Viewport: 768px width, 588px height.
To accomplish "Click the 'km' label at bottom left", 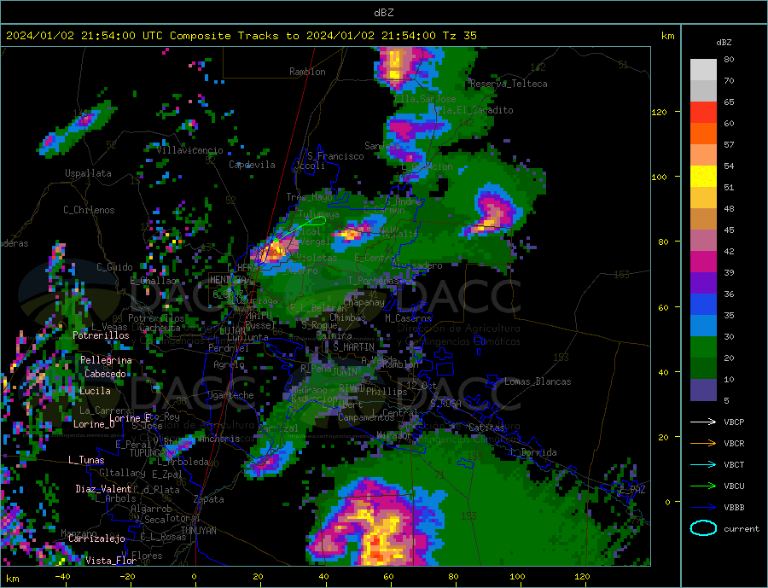I will [13, 579].
